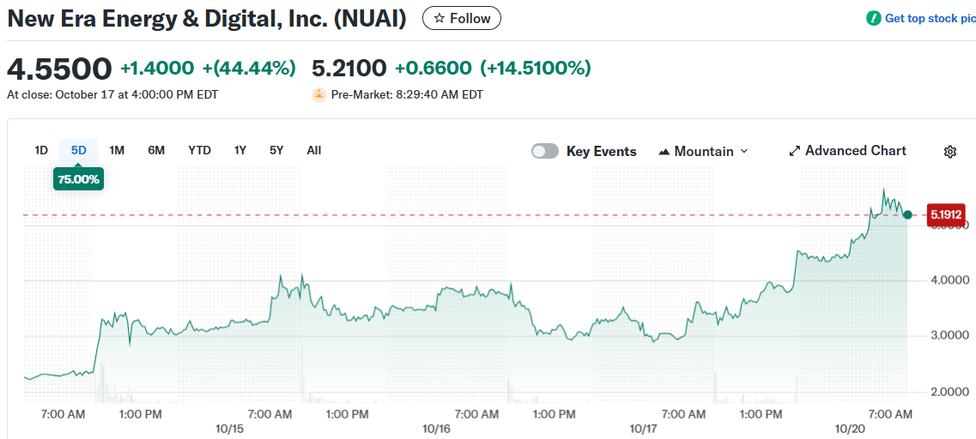Select the 5Y time range tab
This screenshot has height=439, width=976.
tap(276, 150)
